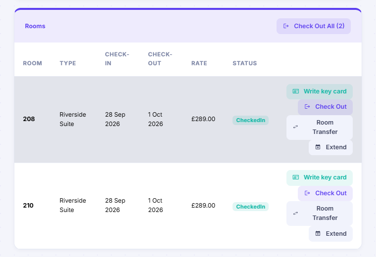
Task: Click the Rooms section heading
Action: coord(35,26)
